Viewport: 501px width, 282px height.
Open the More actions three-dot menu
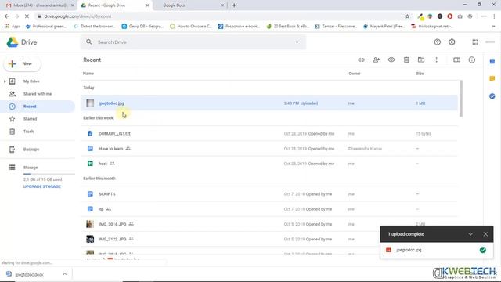click(437, 60)
